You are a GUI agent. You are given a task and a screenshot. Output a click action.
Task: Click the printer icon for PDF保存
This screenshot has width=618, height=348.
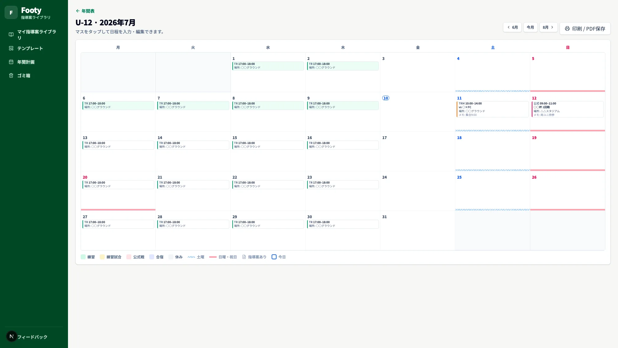click(x=567, y=28)
